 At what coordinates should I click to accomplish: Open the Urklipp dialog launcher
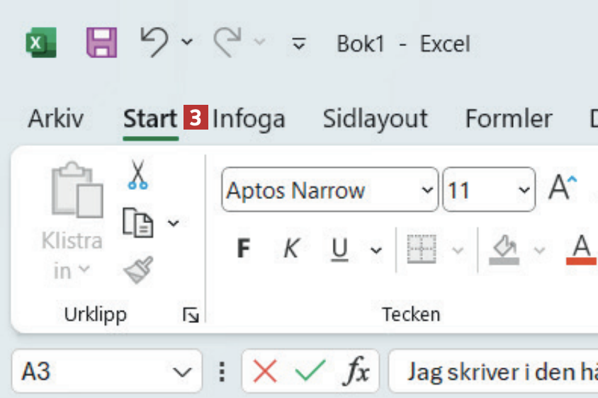tap(191, 315)
